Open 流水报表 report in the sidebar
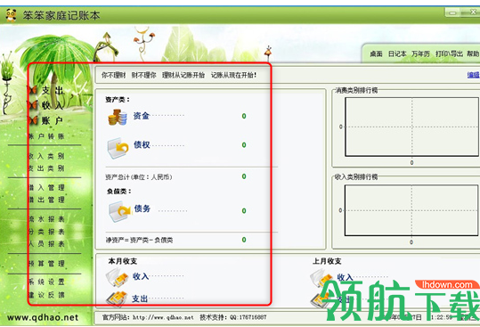The height and width of the screenshot is (327, 480). point(46,219)
